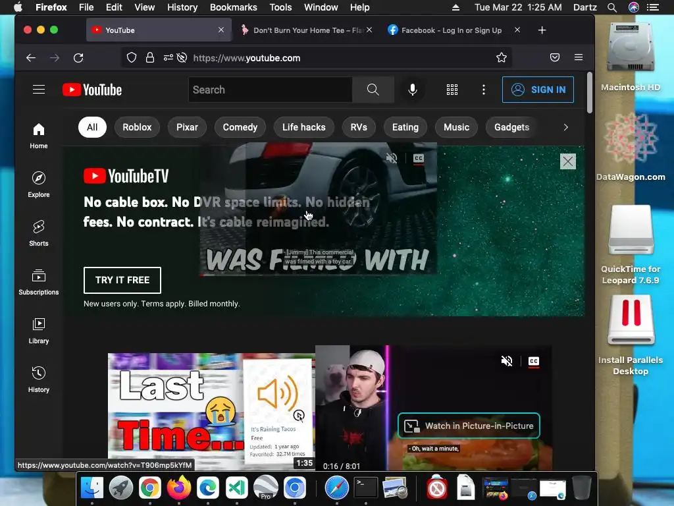Click the search magnifier button on YouTube
This screenshot has width=674, height=506.
point(373,90)
